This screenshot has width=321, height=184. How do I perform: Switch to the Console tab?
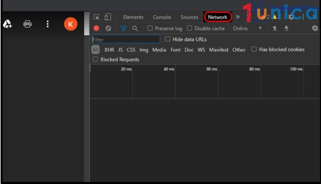pyautogui.click(x=162, y=17)
